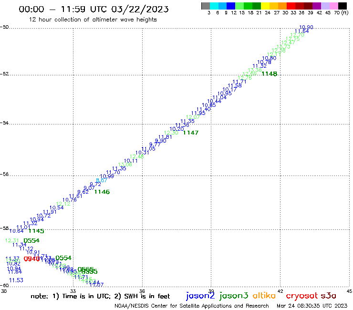353x310 pixels.
Task: Click the green value '12.48'
Action: (x=136, y=156)
